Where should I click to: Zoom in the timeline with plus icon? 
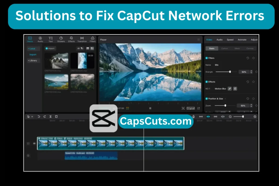point(255,117)
